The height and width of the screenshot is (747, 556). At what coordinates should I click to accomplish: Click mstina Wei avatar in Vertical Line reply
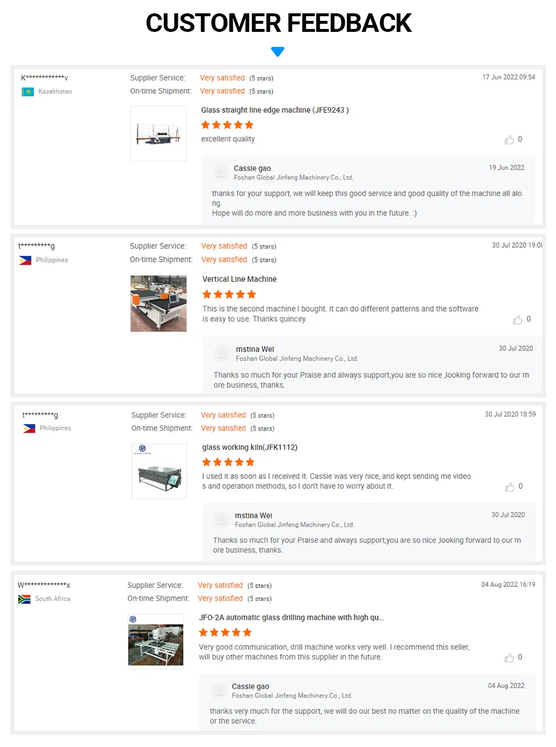point(223,353)
